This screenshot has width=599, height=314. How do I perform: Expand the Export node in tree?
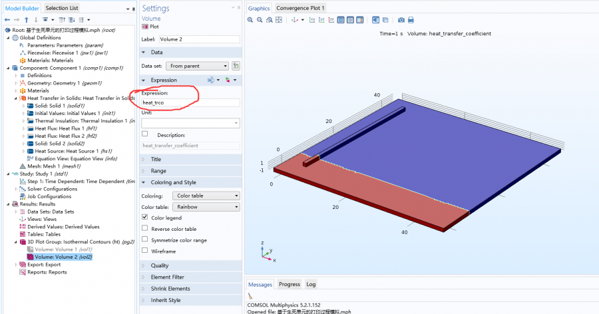tap(16, 265)
